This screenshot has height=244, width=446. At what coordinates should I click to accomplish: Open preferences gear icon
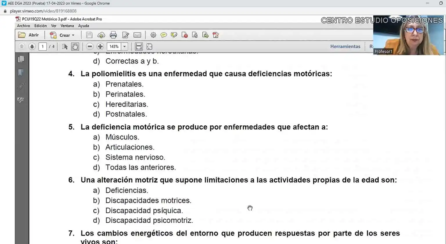click(153, 35)
